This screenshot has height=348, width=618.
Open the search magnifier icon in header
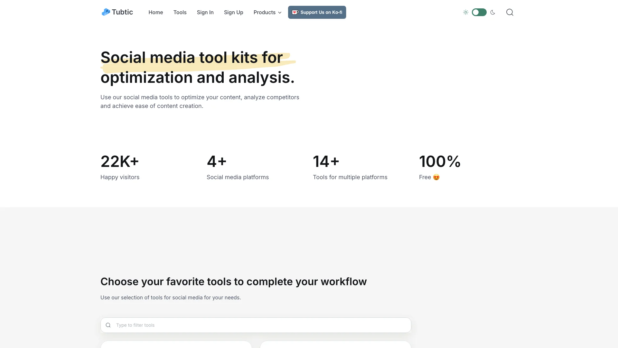click(x=510, y=12)
